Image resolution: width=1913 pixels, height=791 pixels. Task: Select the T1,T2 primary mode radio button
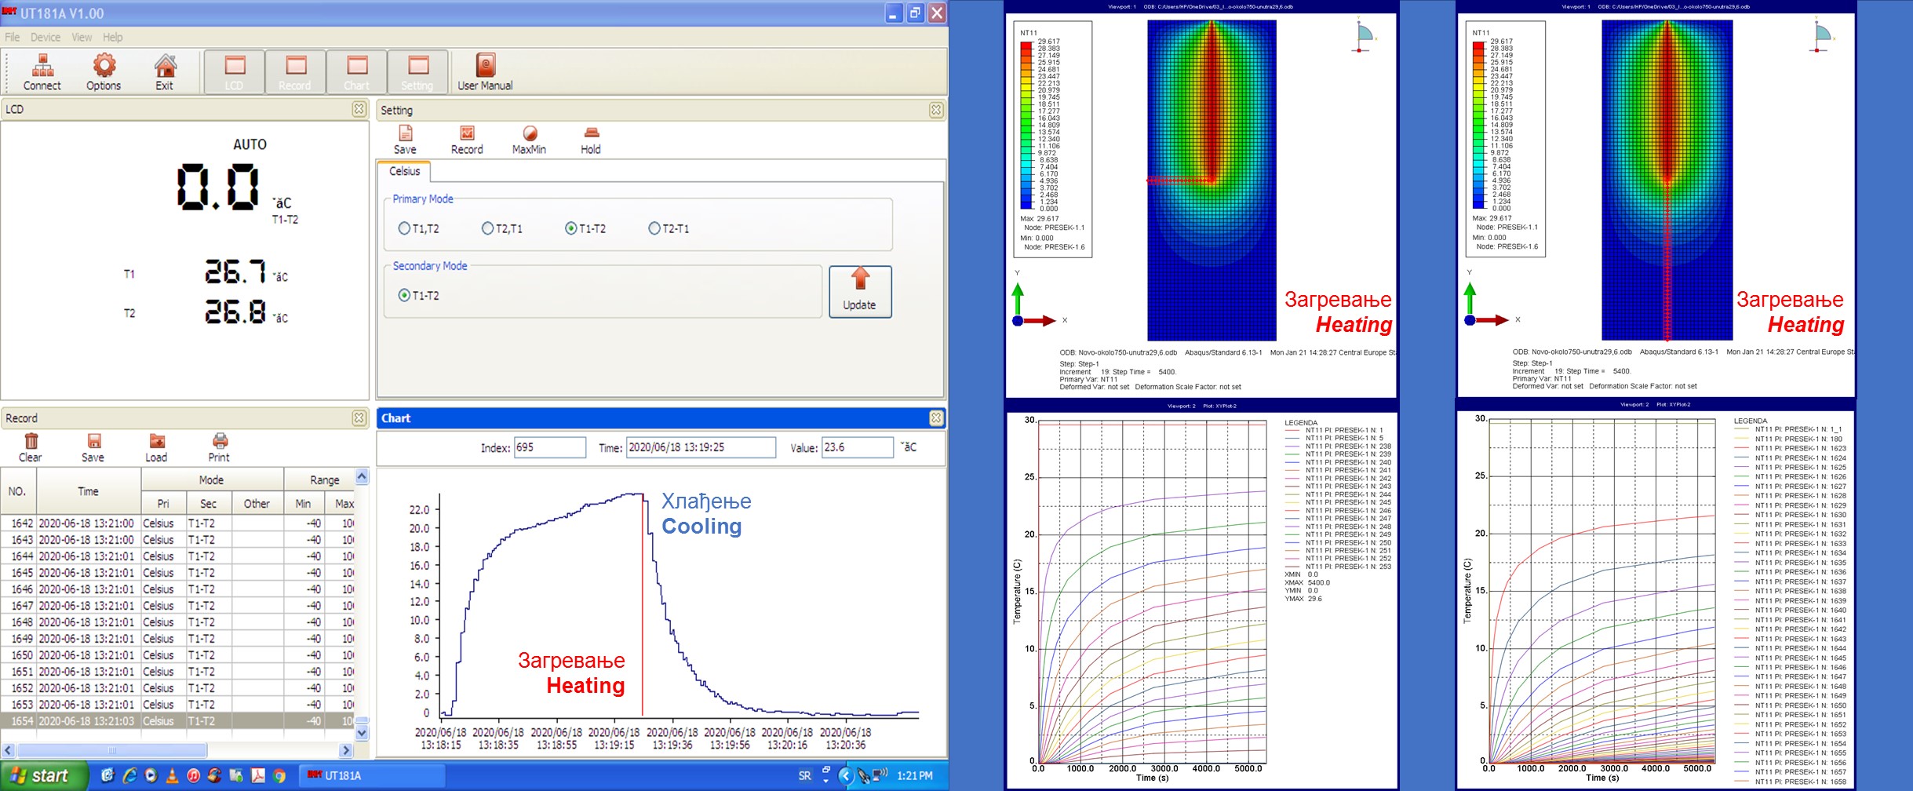click(405, 228)
